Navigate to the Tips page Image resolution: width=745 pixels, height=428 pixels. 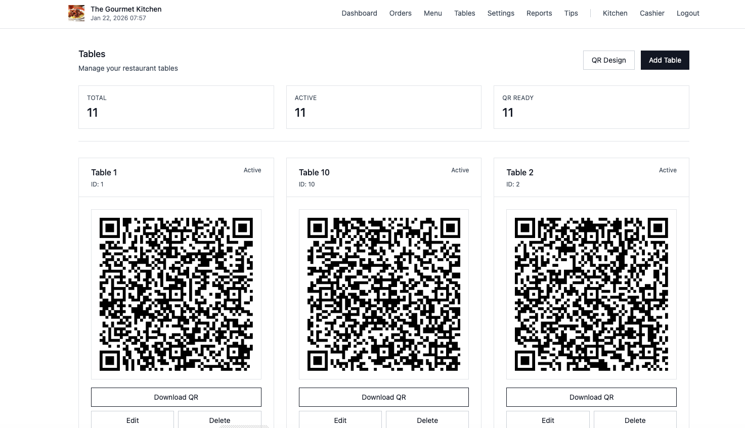point(571,13)
